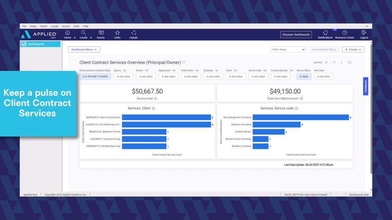
Task: Open the Help menu in menu bar
Action: 85,26
